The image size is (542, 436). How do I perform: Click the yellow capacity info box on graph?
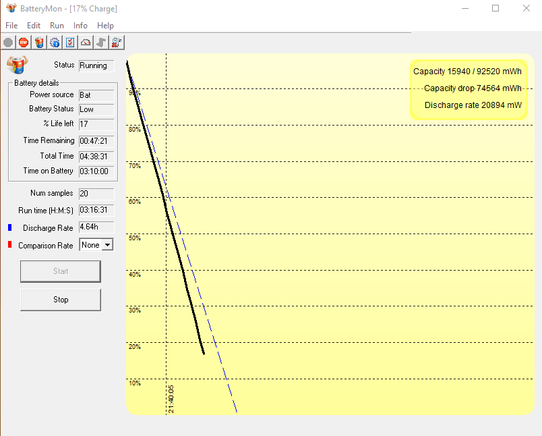click(x=468, y=88)
